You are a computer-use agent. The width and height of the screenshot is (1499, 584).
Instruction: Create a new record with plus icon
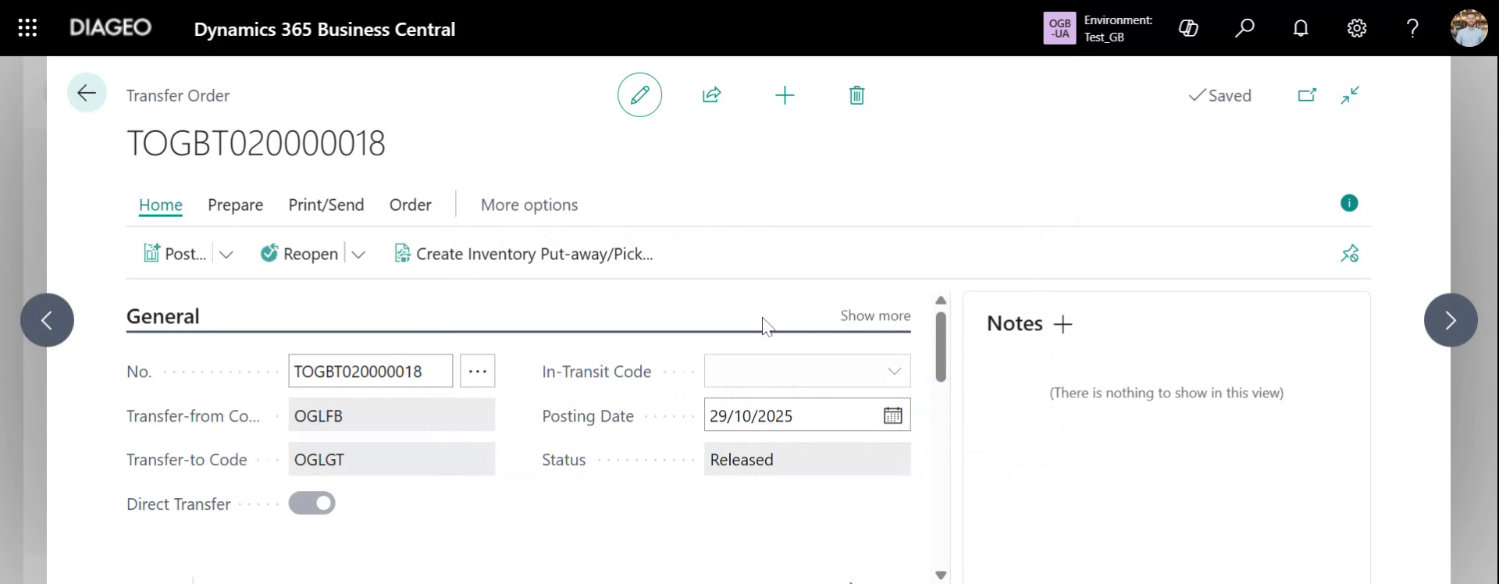click(x=785, y=95)
